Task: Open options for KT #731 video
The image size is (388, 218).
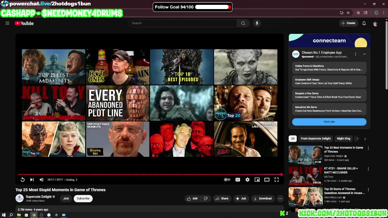Action: pyautogui.click(x=368, y=169)
